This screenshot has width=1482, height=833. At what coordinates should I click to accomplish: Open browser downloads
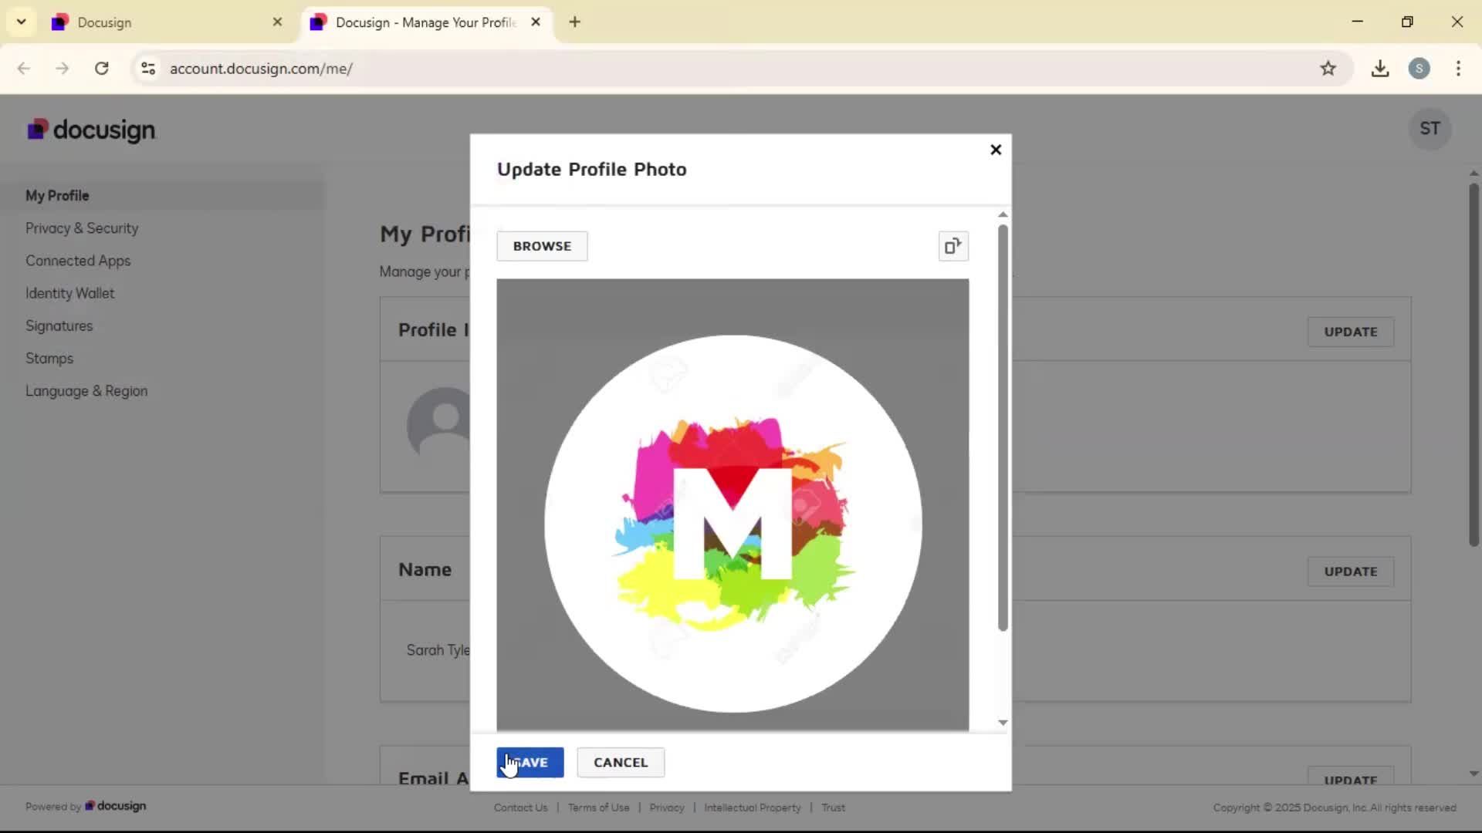pyautogui.click(x=1380, y=69)
